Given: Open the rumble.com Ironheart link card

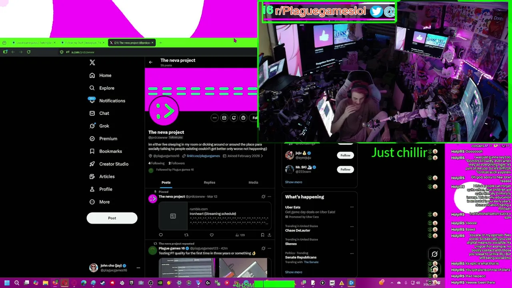Looking at the screenshot, I should pos(215,216).
